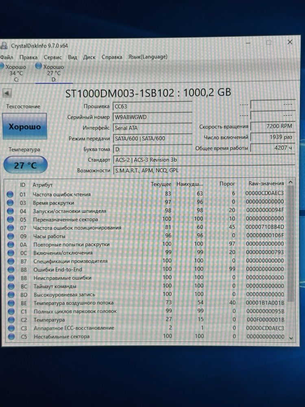Viewport: 305px width, 407px height.
Task: Click status dot for Нестабильные сектора
Action: (x=11, y=337)
